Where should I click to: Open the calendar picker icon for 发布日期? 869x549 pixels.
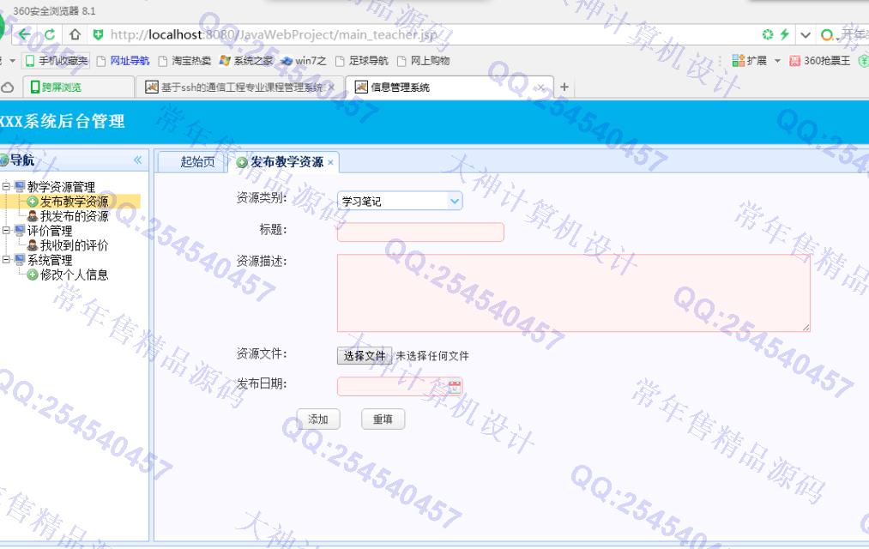coord(455,387)
